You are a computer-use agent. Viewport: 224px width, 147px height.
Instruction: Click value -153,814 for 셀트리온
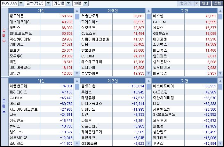[137, 86]
